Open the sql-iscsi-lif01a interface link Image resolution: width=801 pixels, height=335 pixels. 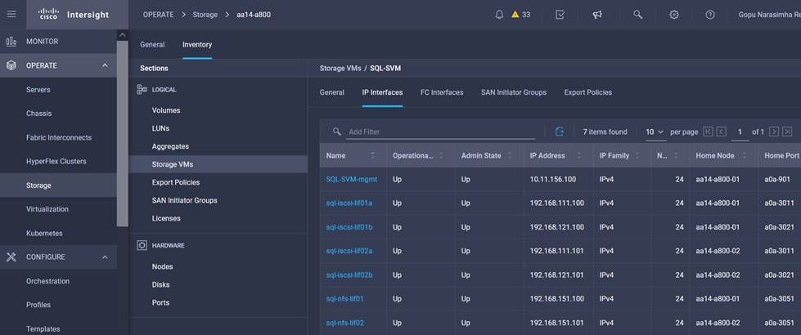click(349, 203)
